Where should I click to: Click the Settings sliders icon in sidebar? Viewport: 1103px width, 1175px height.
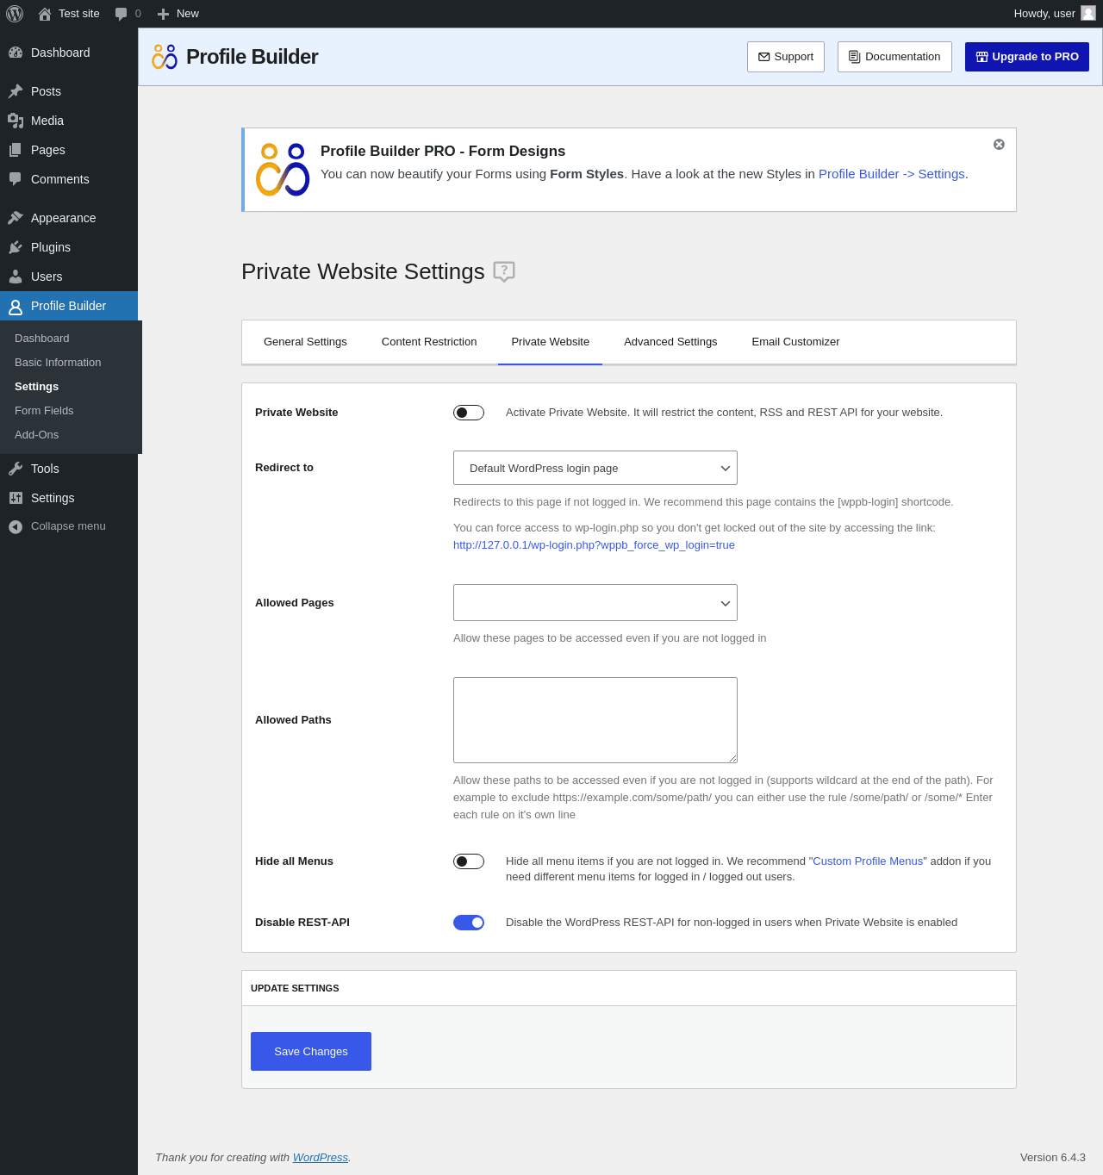[x=16, y=498]
